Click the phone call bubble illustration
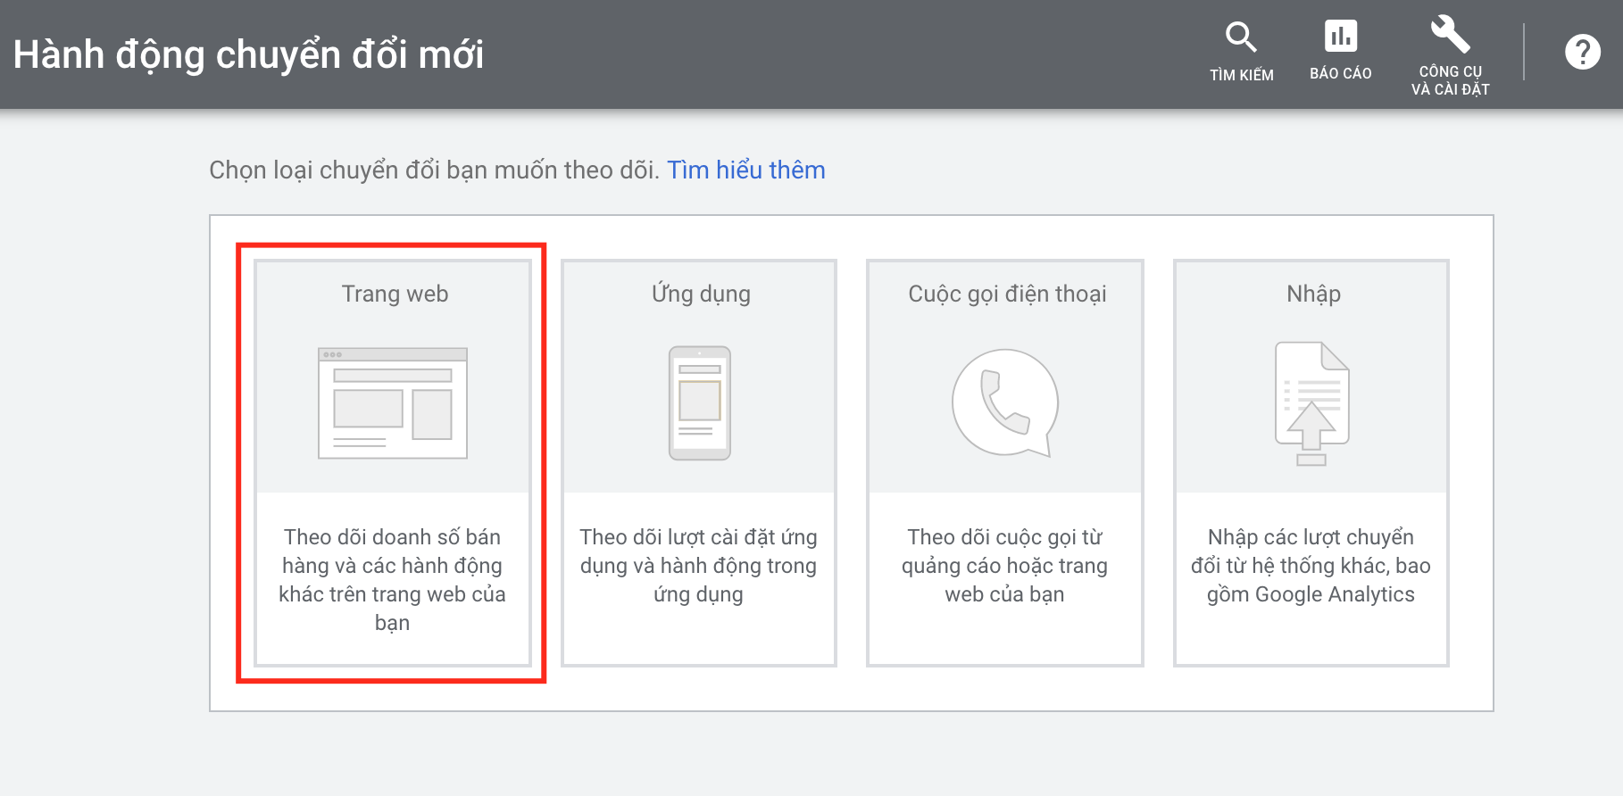This screenshot has height=796, width=1623. [x=1005, y=402]
